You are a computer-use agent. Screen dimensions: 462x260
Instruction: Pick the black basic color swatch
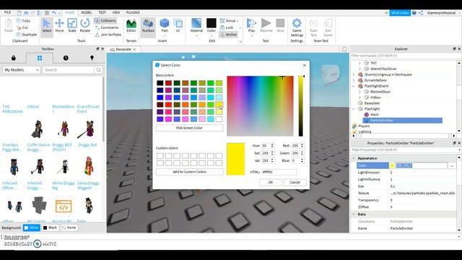point(160,83)
